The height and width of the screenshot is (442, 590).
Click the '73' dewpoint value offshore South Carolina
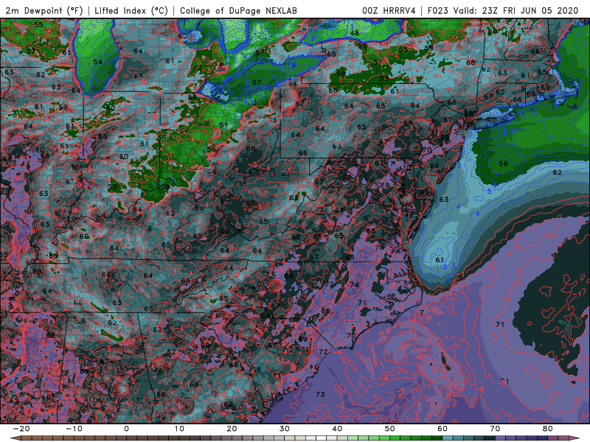tap(320, 394)
